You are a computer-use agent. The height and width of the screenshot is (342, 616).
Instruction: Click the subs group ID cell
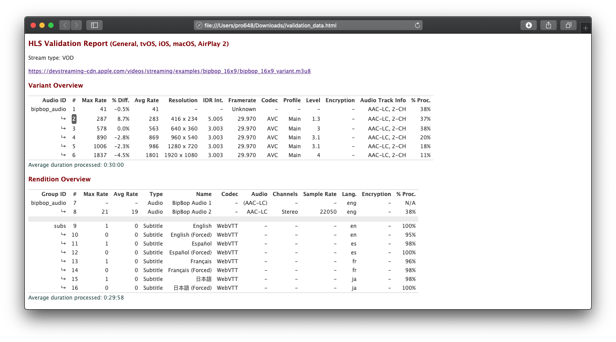click(x=60, y=226)
